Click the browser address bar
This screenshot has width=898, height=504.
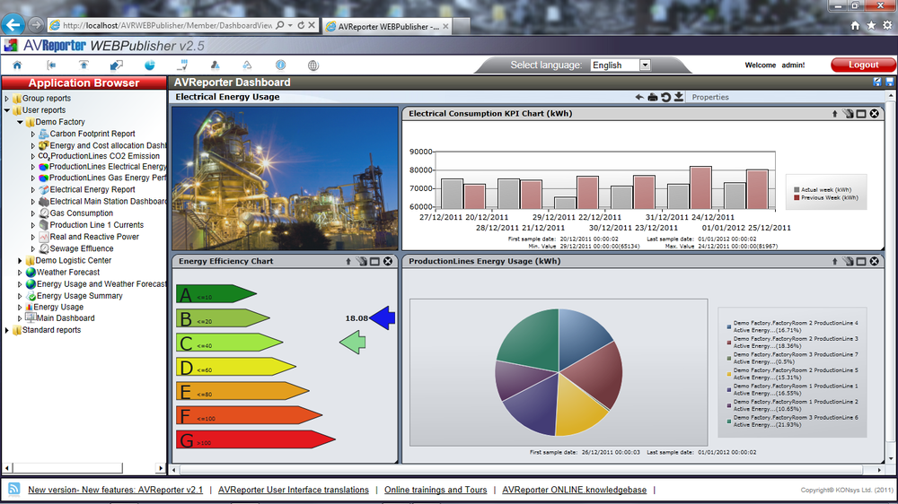[167, 26]
